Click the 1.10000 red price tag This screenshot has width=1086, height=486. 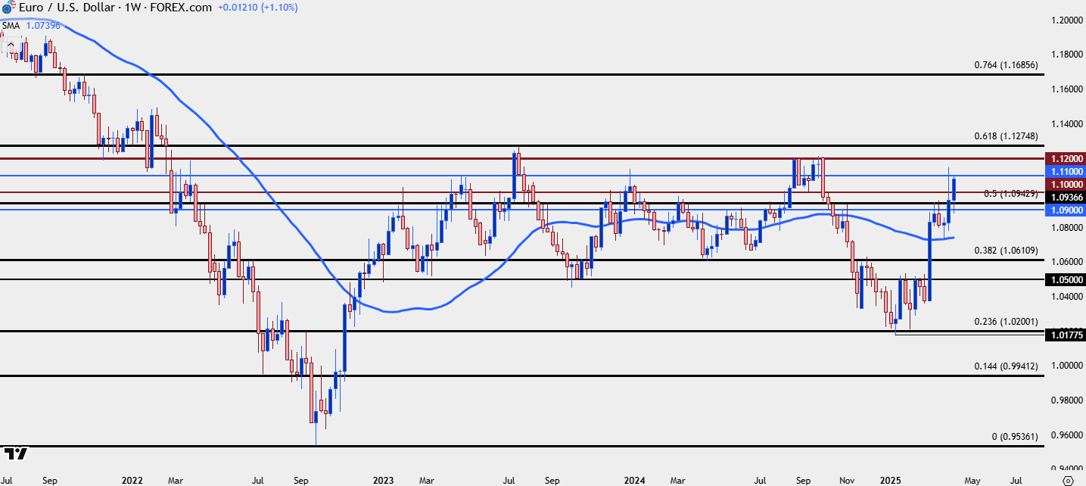tap(1064, 185)
